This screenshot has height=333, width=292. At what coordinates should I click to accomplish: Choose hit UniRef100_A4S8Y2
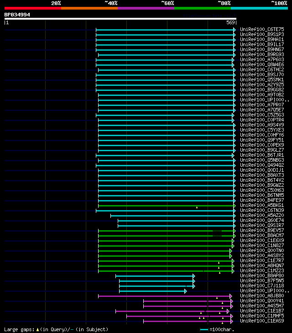262,255
